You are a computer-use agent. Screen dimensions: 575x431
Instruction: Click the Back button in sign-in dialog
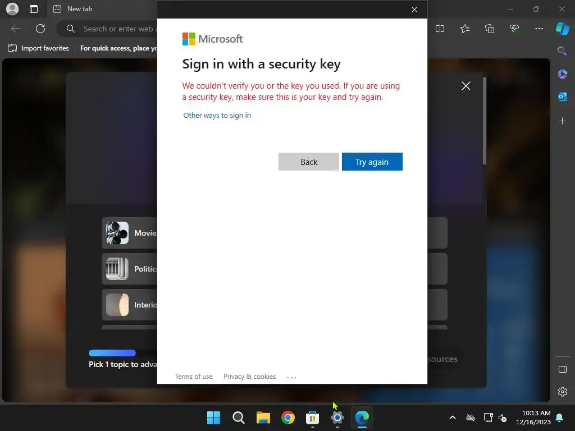308,162
